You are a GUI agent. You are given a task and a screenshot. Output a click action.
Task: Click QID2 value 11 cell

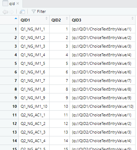click(x=60, y=115)
